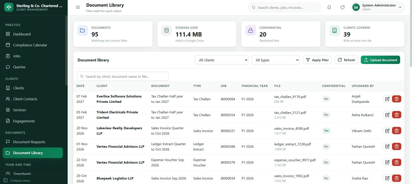Open Engagements page

click(33, 121)
